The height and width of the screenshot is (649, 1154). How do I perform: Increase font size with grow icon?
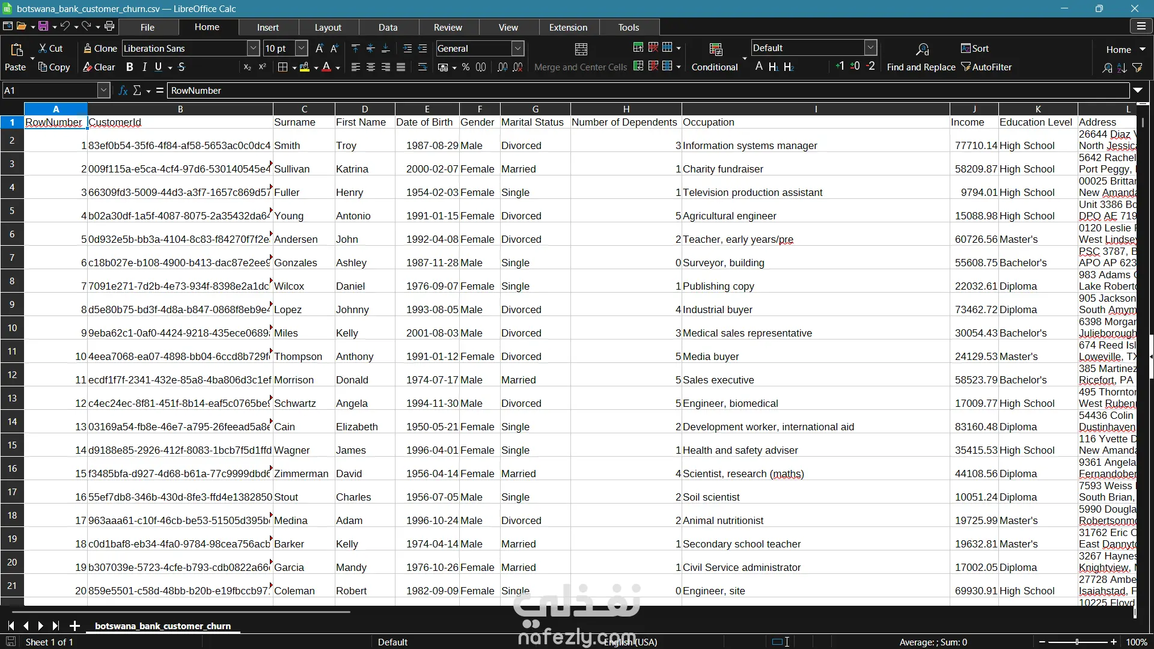coord(319,49)
